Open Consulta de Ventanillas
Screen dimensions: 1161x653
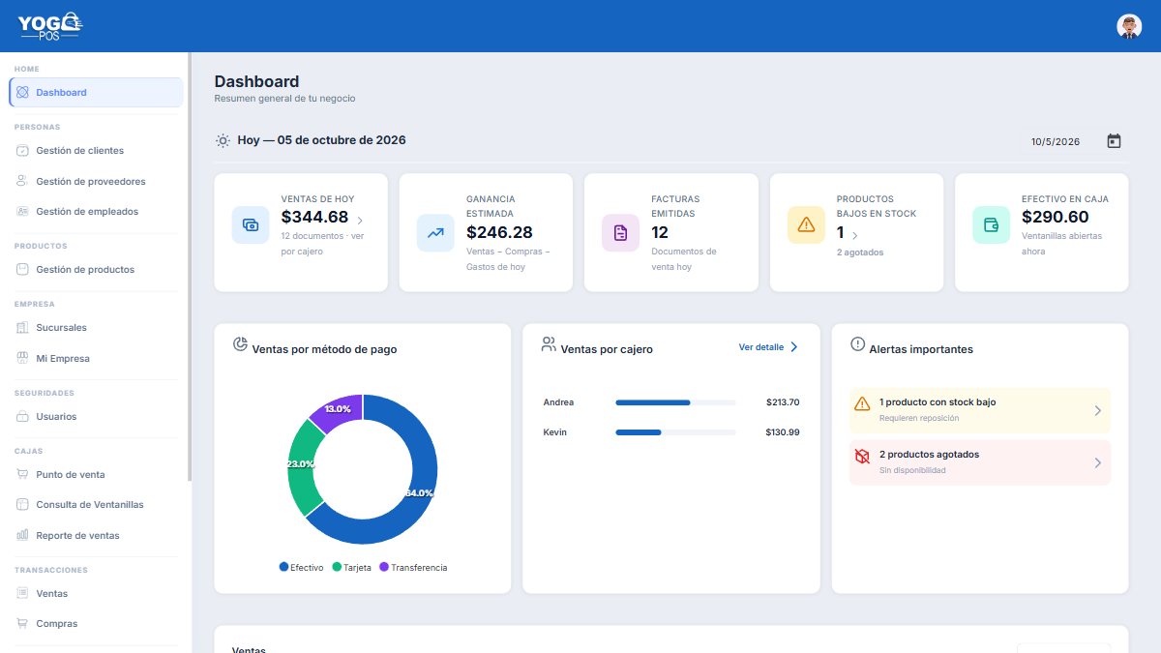[x=96, y=505]
